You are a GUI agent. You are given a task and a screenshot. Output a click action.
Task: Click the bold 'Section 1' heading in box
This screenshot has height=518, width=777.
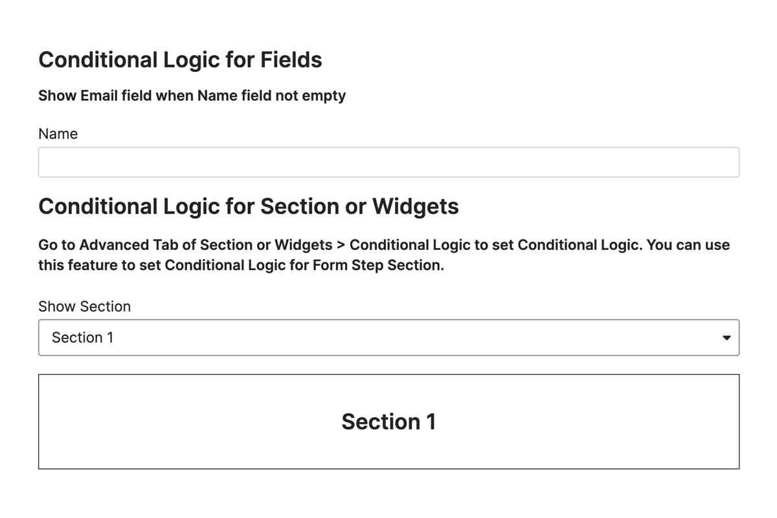tap(388, 422)
